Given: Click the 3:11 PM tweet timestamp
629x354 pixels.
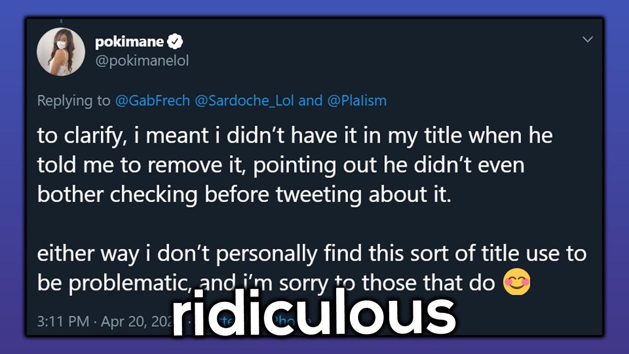Looking at the screenshot, I should [x=63, y=322].
